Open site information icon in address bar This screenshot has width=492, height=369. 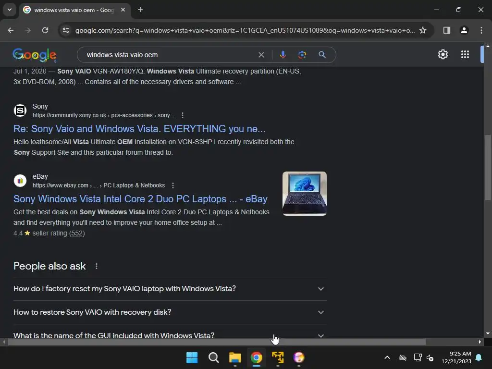click(x=66, y=30)
